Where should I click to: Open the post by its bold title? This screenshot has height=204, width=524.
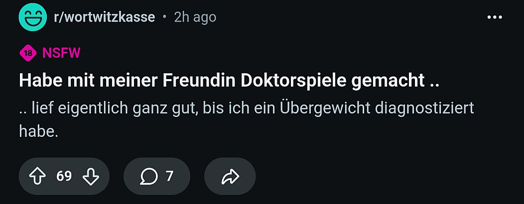click(229, 81)
